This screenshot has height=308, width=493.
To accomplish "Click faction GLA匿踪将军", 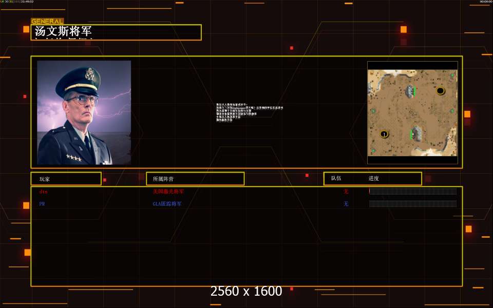I will click(167, 204).
